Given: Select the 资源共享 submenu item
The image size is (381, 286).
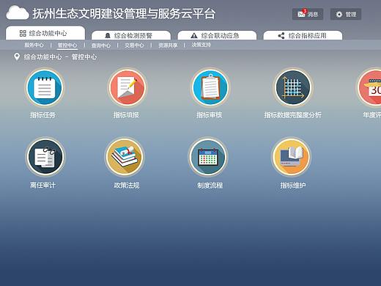Looking at the screenshot, I should [168, 45].
